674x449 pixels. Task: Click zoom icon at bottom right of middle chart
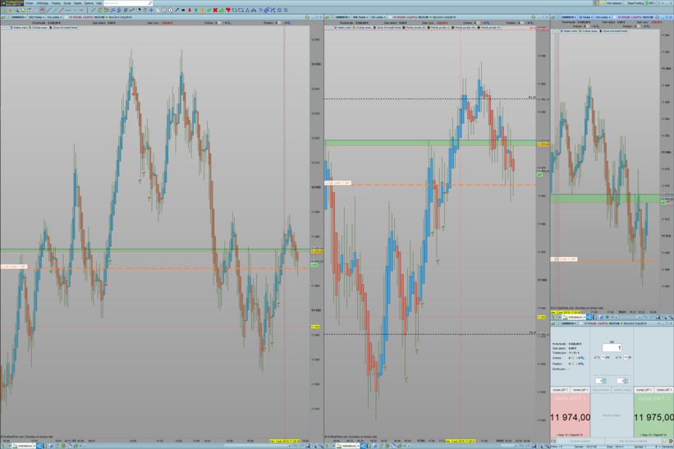(x=548, y=446)
